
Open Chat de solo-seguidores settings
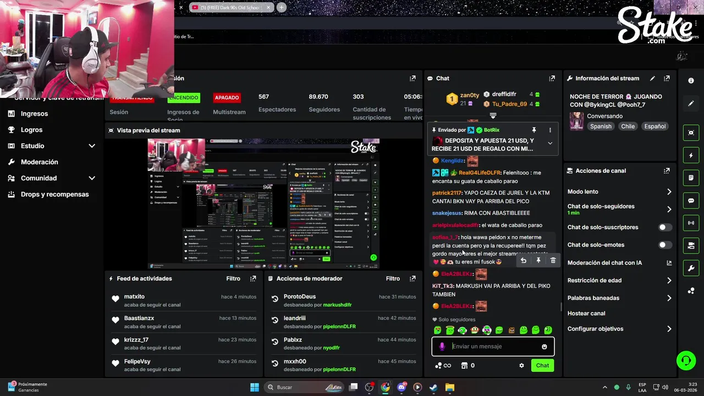point(620,210)
